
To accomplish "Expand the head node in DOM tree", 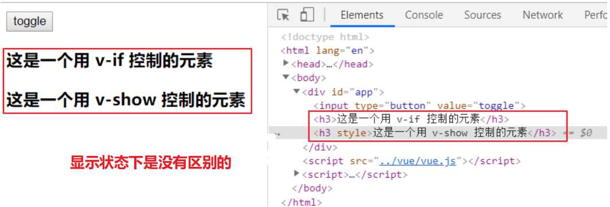I will click(286, 64).
